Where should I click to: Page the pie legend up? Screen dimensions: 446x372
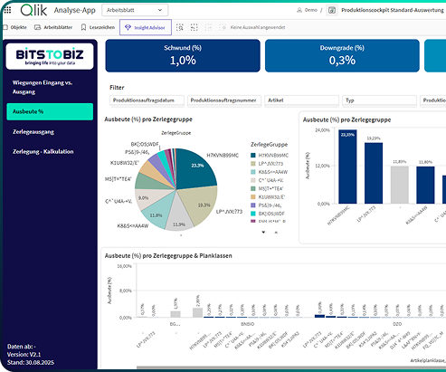(x=276, y=232)
